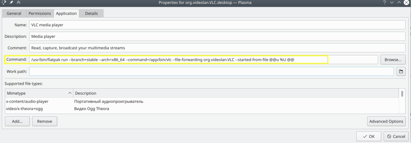Click the Browse button for the command
The height and width of the screenshot is (143, 411).
tap(393, 60)
